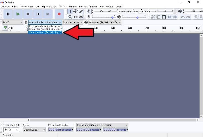203x137 pixels.
Task: Start playback with the green Play button
Action: pyautogui.click(x=18, y=14)
